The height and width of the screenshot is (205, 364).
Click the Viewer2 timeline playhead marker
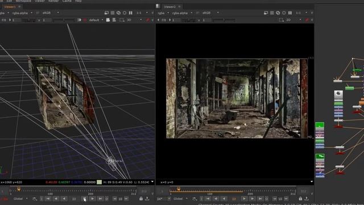point(178,189)
